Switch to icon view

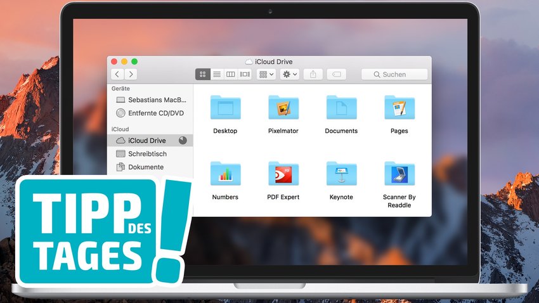click(203, 74)
